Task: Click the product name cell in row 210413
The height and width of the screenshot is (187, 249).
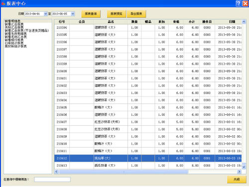Action: tap(111, 166)
